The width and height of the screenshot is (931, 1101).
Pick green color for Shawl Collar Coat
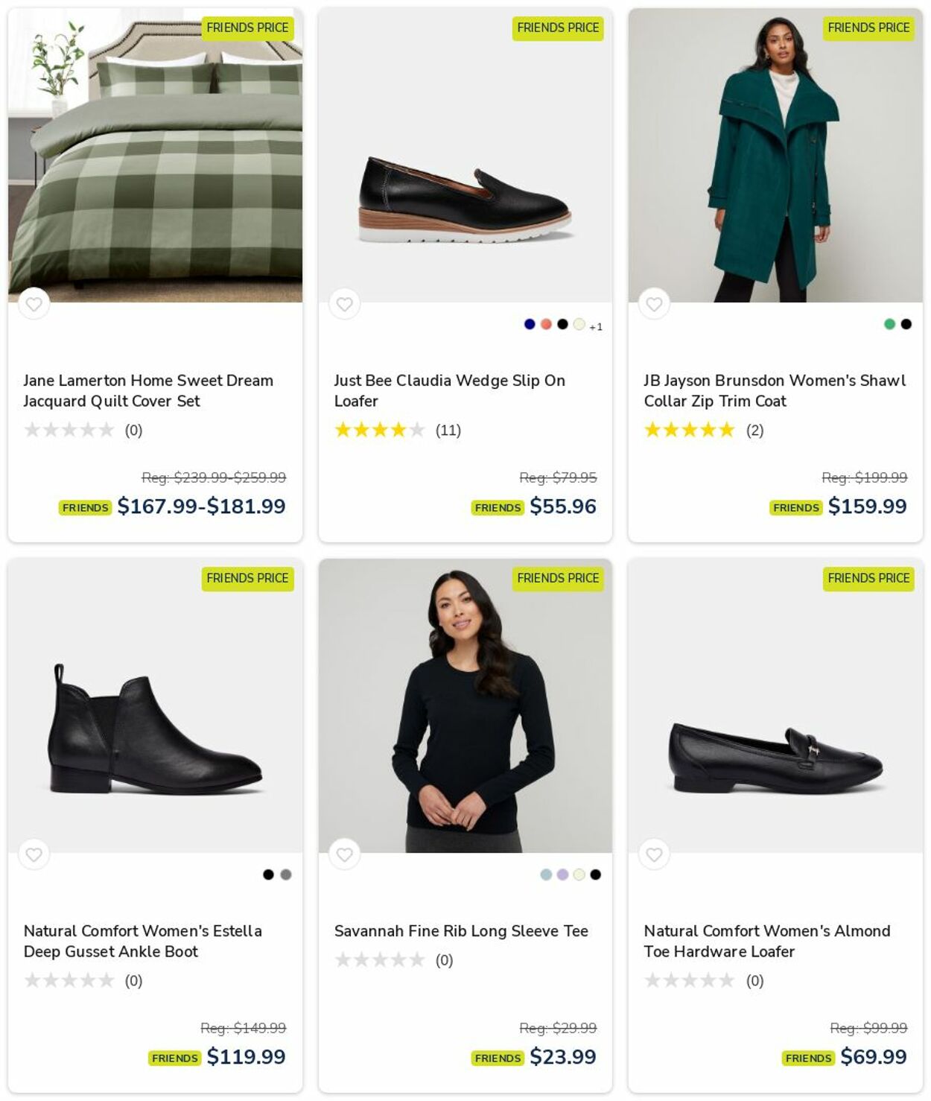[x=889, y=324]
